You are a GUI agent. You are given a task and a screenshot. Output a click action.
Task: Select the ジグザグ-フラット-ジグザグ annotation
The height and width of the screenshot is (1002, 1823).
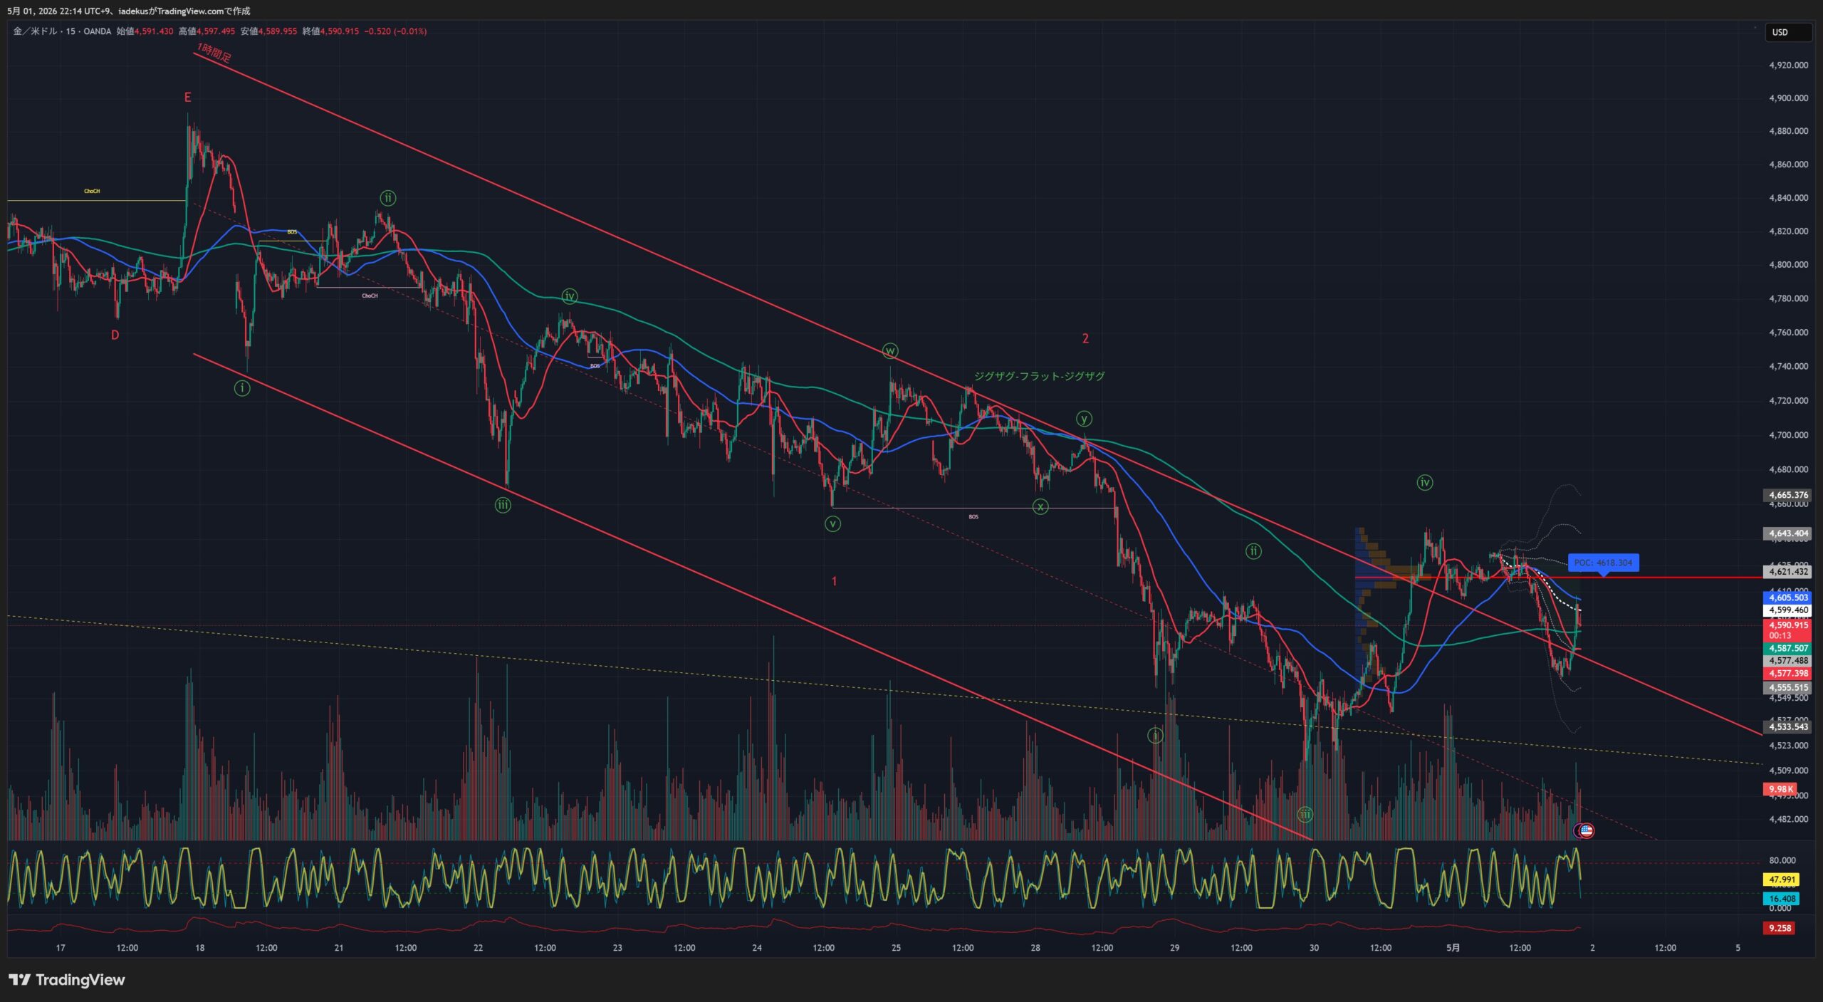click(x=1039, y=376)
